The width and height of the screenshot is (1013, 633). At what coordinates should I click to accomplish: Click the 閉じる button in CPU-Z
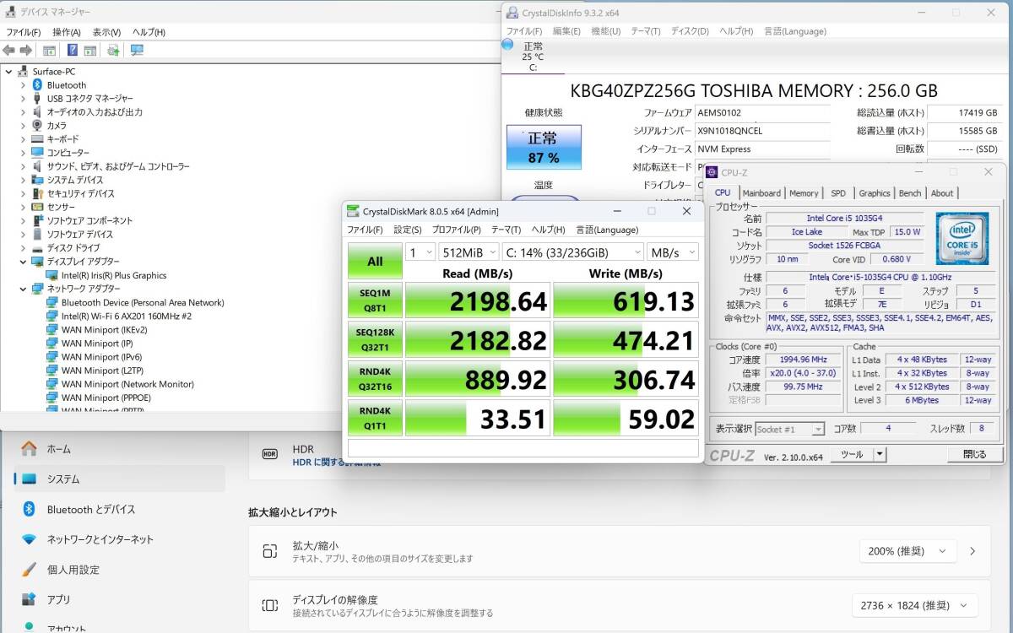pos(973,454)
